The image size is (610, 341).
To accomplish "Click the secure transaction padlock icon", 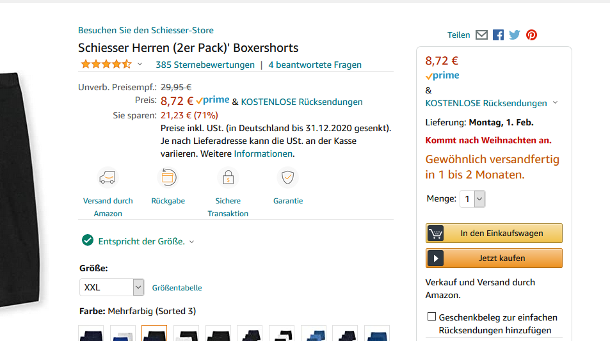I will click(228, 177).
